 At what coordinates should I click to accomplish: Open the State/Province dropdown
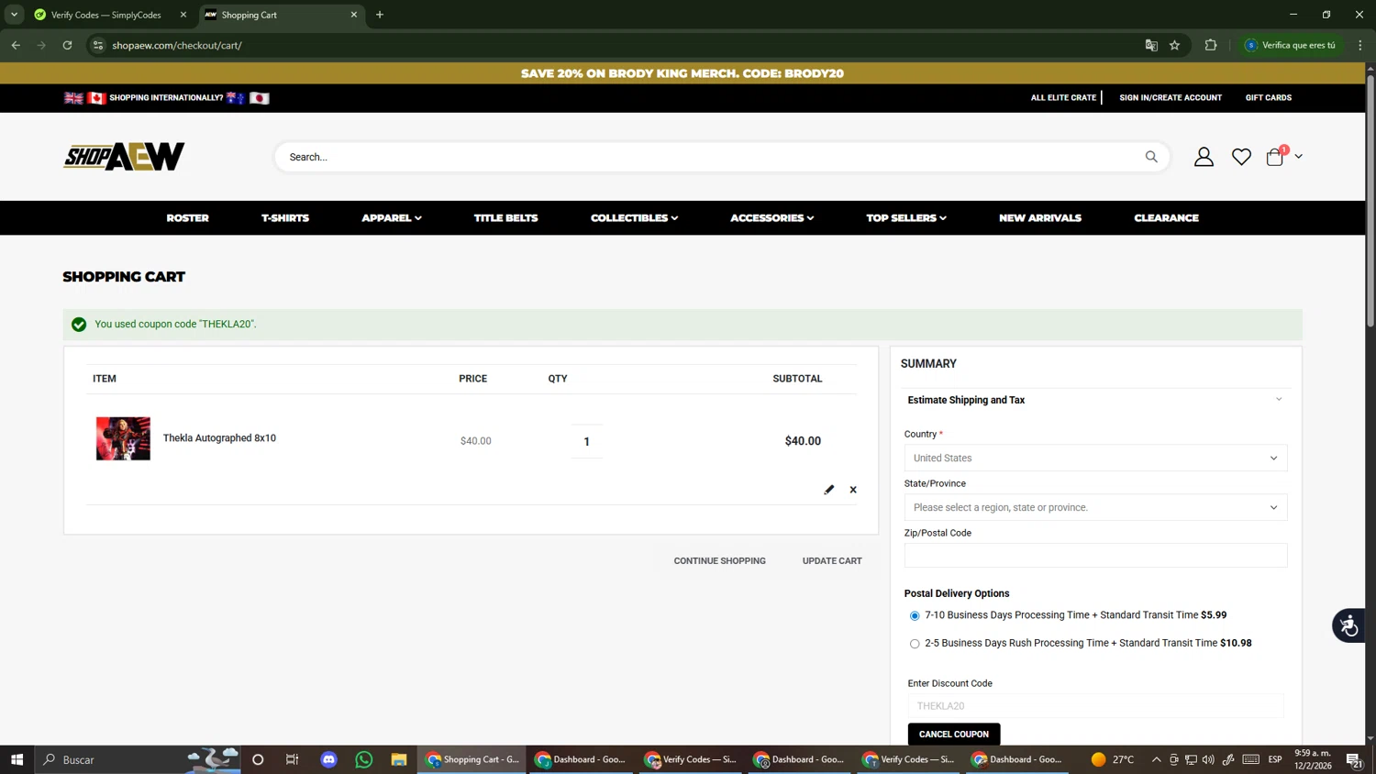[1095, 507]
